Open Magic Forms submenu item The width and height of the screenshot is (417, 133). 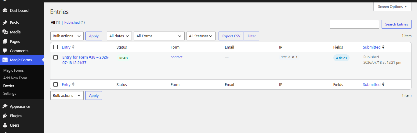13,70
